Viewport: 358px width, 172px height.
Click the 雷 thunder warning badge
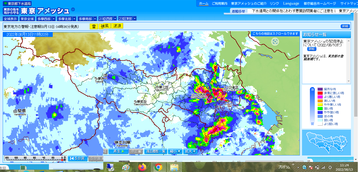coord(94,26)
